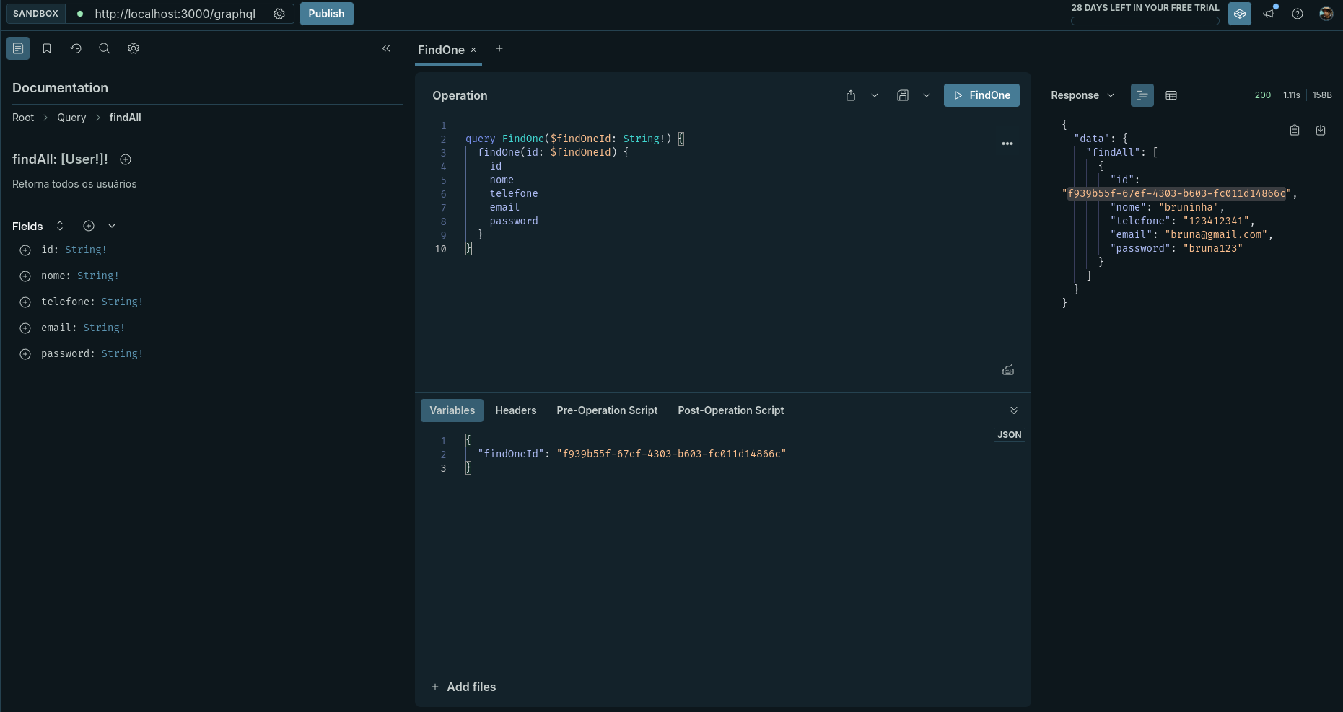Click "bruna@gmail.com" in the response
This screenshot has height=712, width=1343.
coord(1216,234)
